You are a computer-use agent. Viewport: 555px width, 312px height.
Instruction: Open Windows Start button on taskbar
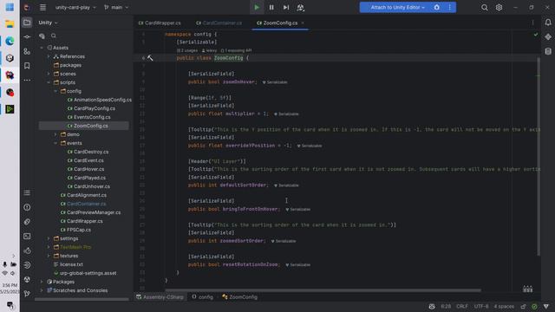coord(10,7)
